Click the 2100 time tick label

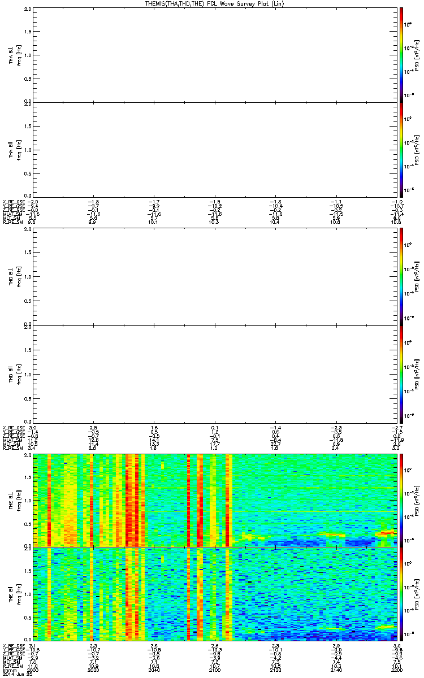pyautogui.click(x=215, y=671)
